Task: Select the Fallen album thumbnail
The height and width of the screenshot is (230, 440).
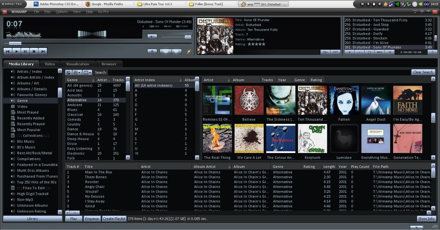Action: click(344, 101)
